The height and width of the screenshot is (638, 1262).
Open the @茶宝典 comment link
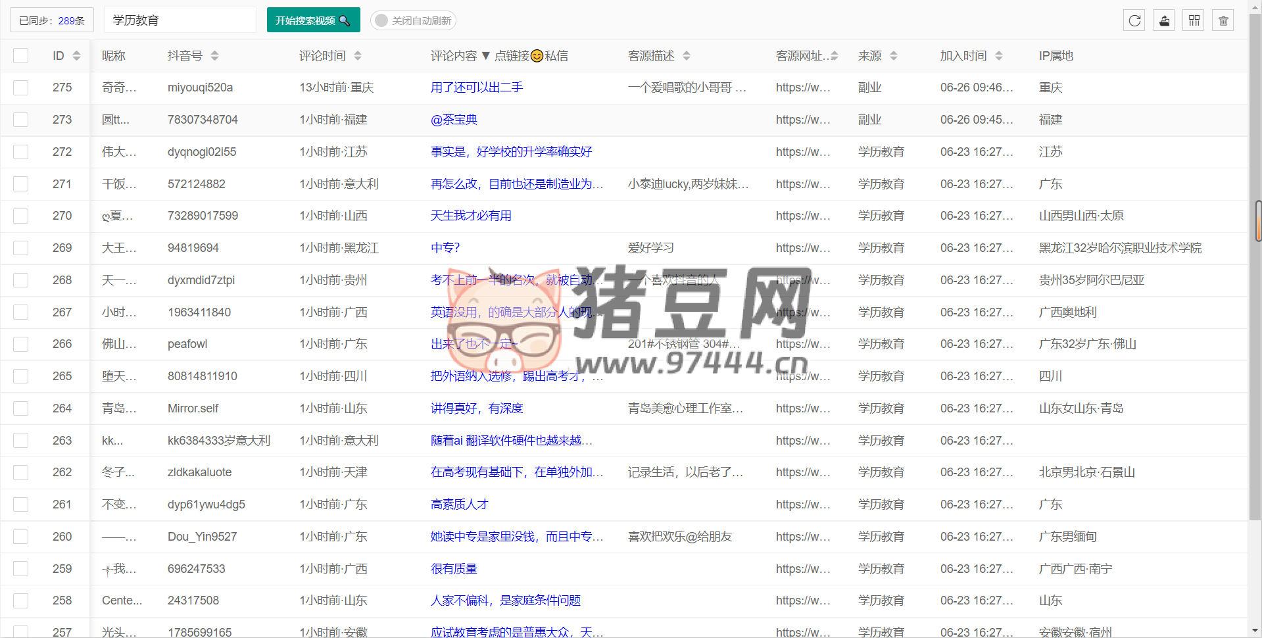point(454,120)
